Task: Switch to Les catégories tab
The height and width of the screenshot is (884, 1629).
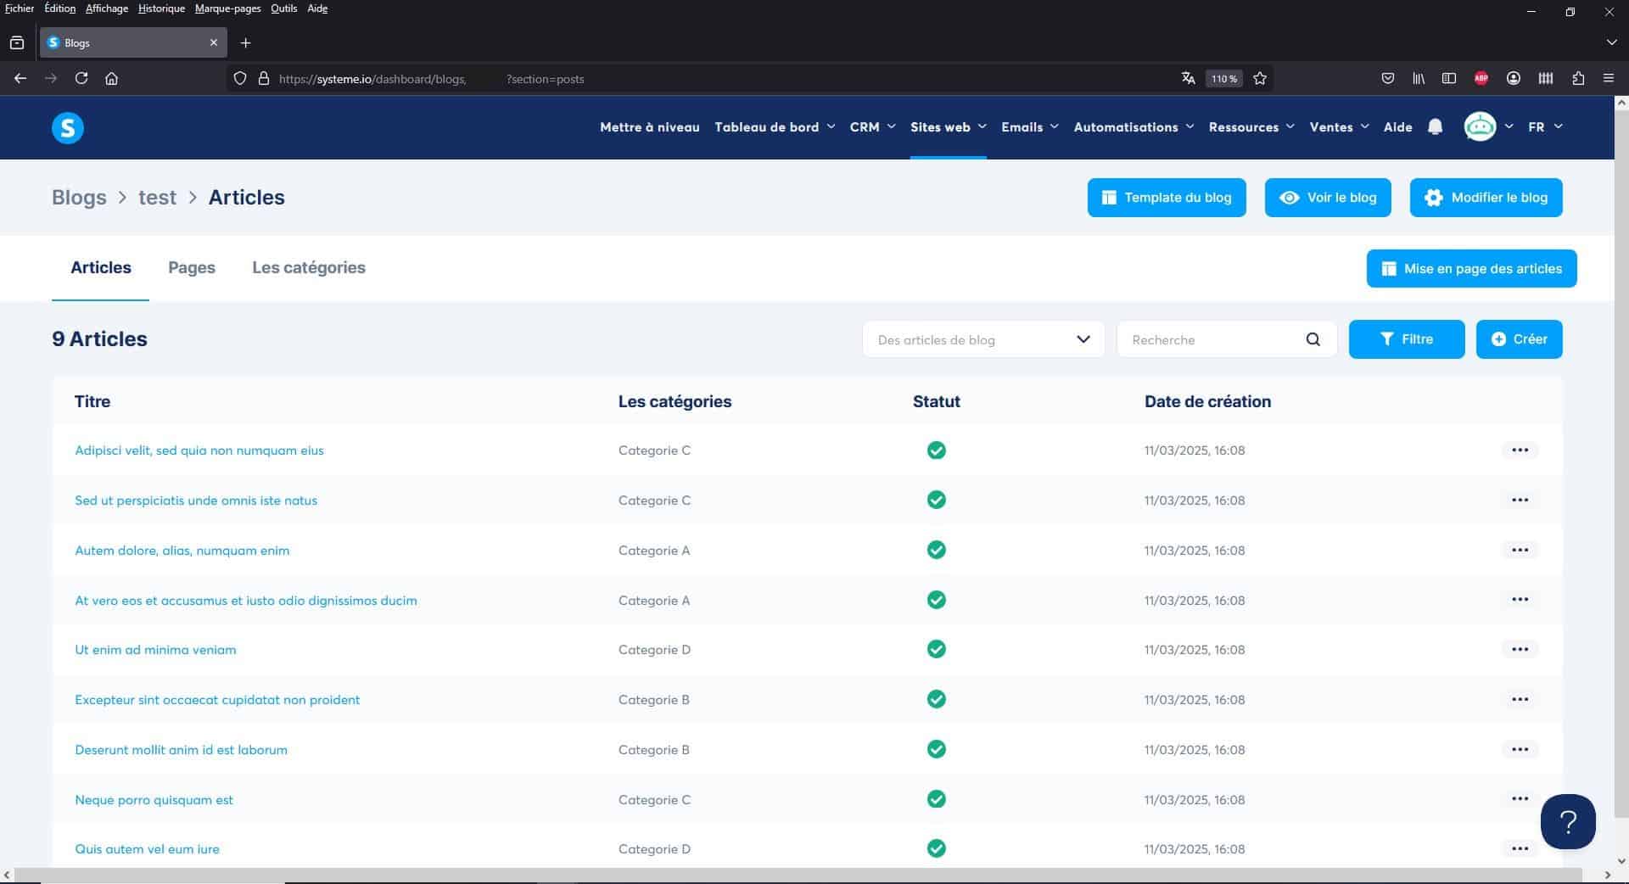Action: coord(309,267)
